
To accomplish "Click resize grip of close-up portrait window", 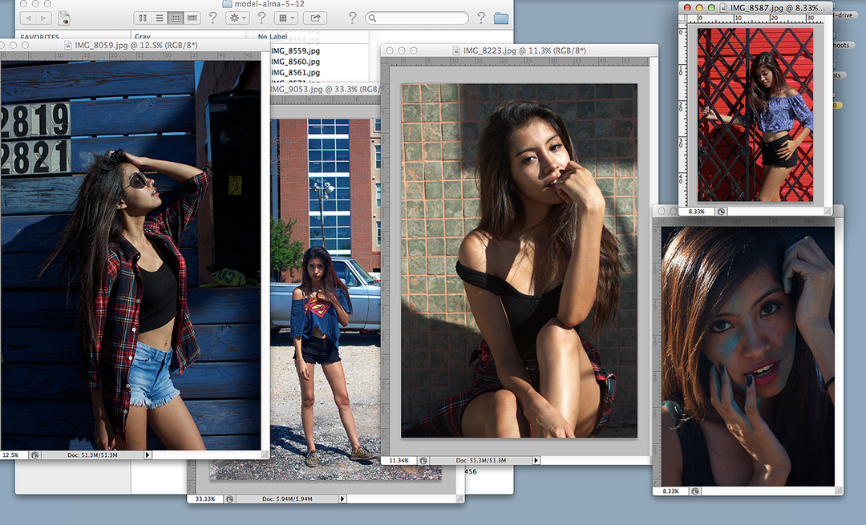I will click(839, 491).
